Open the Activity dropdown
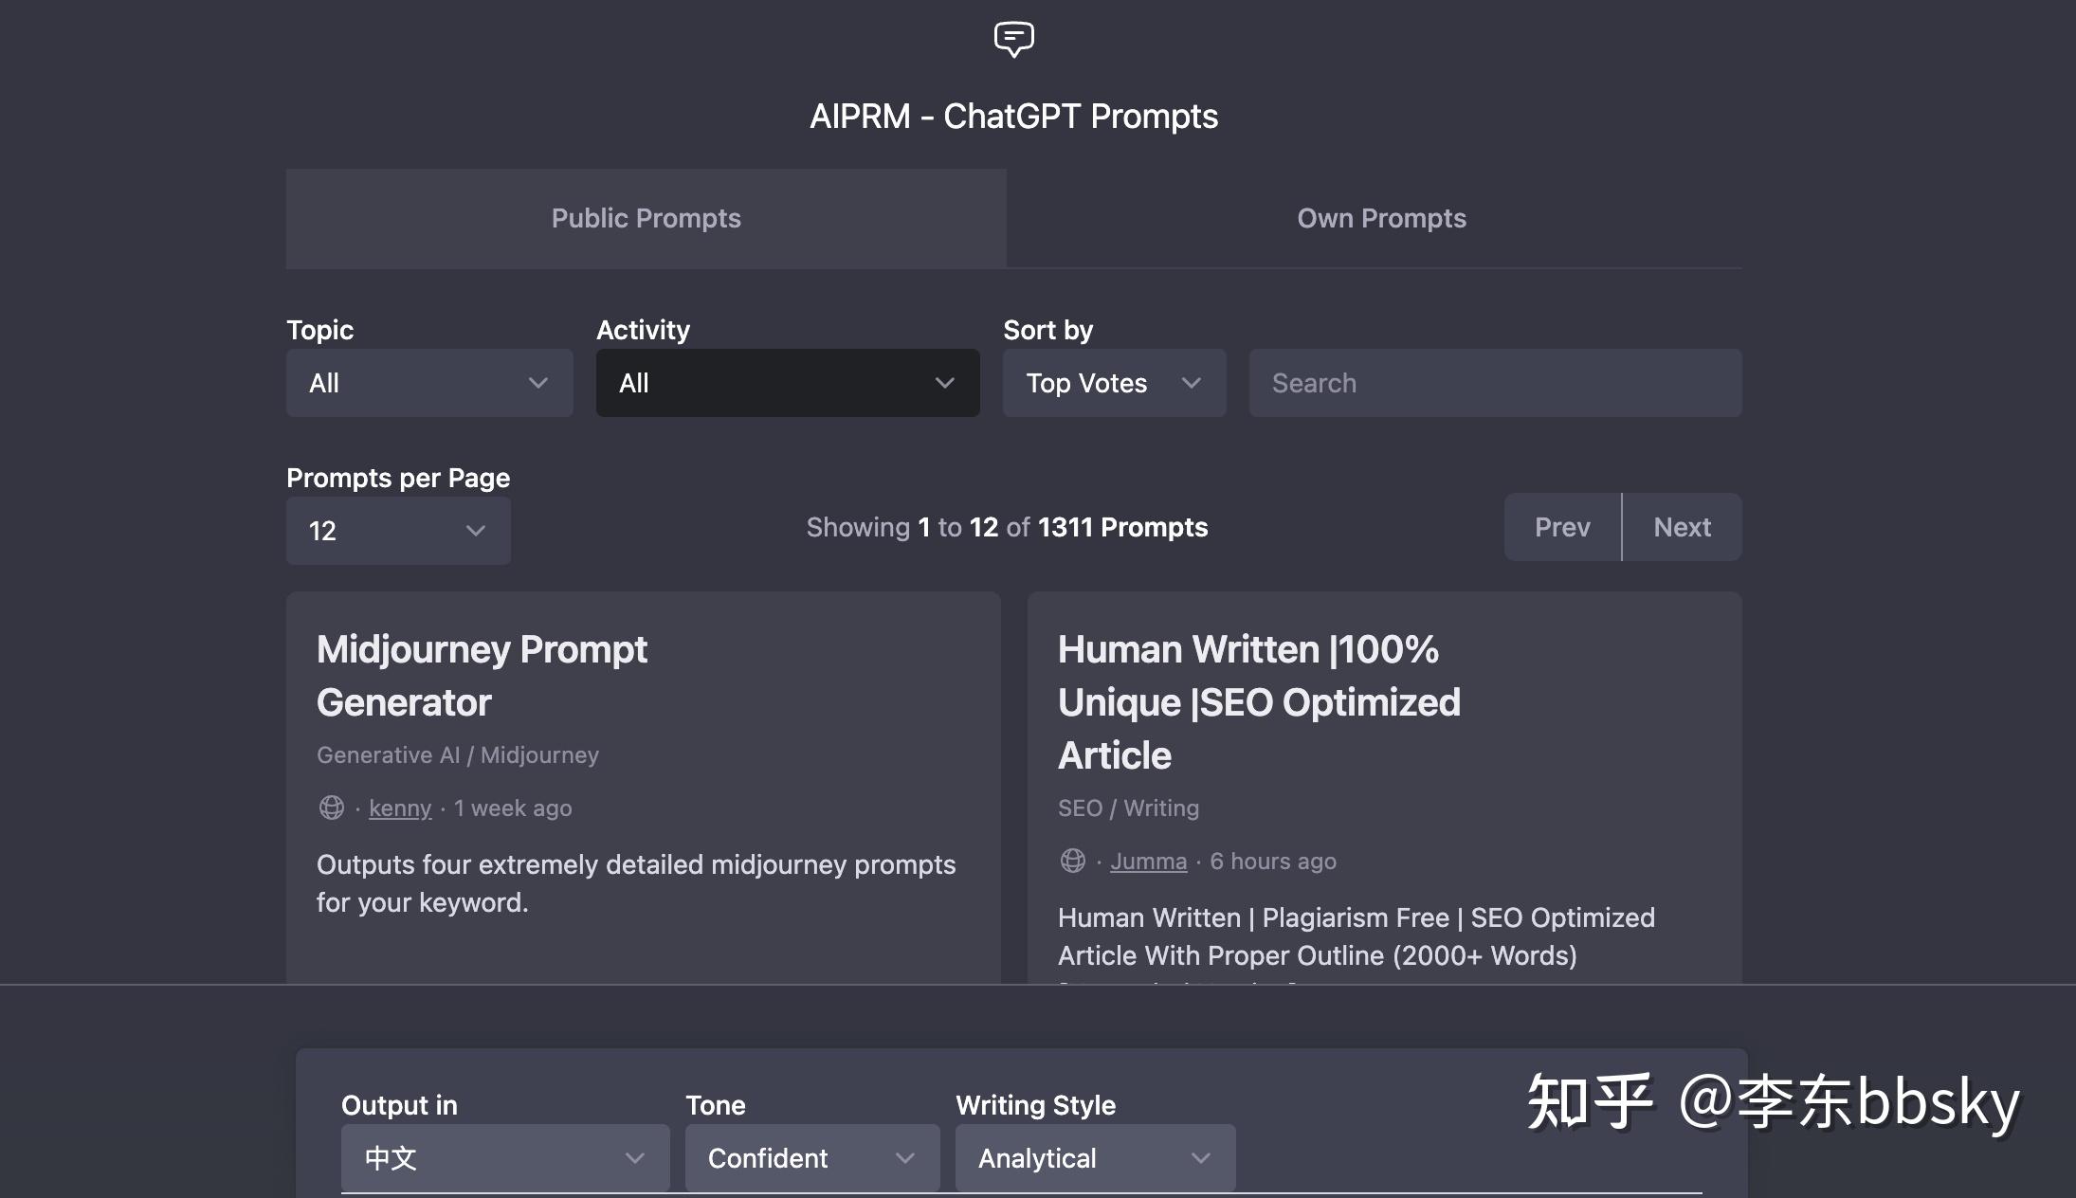The height and width of the screenshot is (1198, 2076). coord(787,383)
